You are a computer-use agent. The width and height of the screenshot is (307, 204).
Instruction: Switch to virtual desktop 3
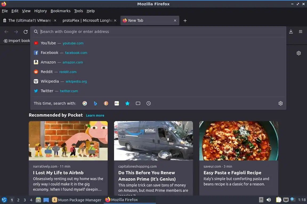(x=25, y=200)
